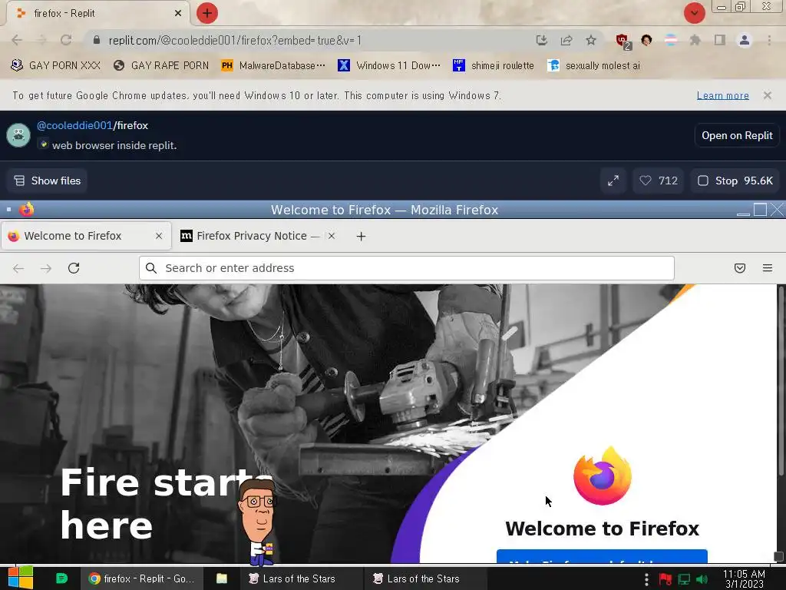Open the clock showing 11:05 AM
Viewport: 786px width, 590px height.
click(744, 578)
